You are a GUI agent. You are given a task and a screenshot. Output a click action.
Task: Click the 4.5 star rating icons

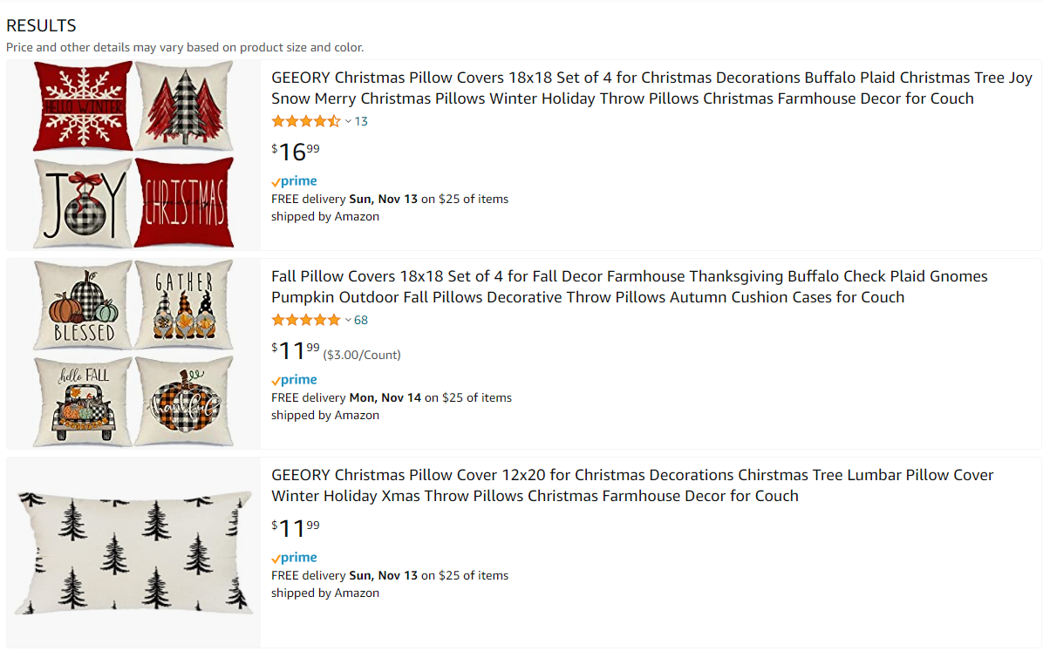click(x=306, y=122)
